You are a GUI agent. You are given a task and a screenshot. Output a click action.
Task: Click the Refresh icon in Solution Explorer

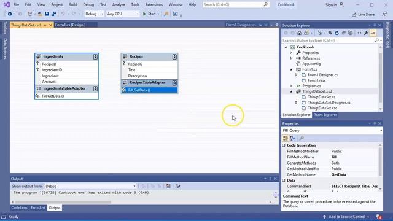click(x=337, y=33)
